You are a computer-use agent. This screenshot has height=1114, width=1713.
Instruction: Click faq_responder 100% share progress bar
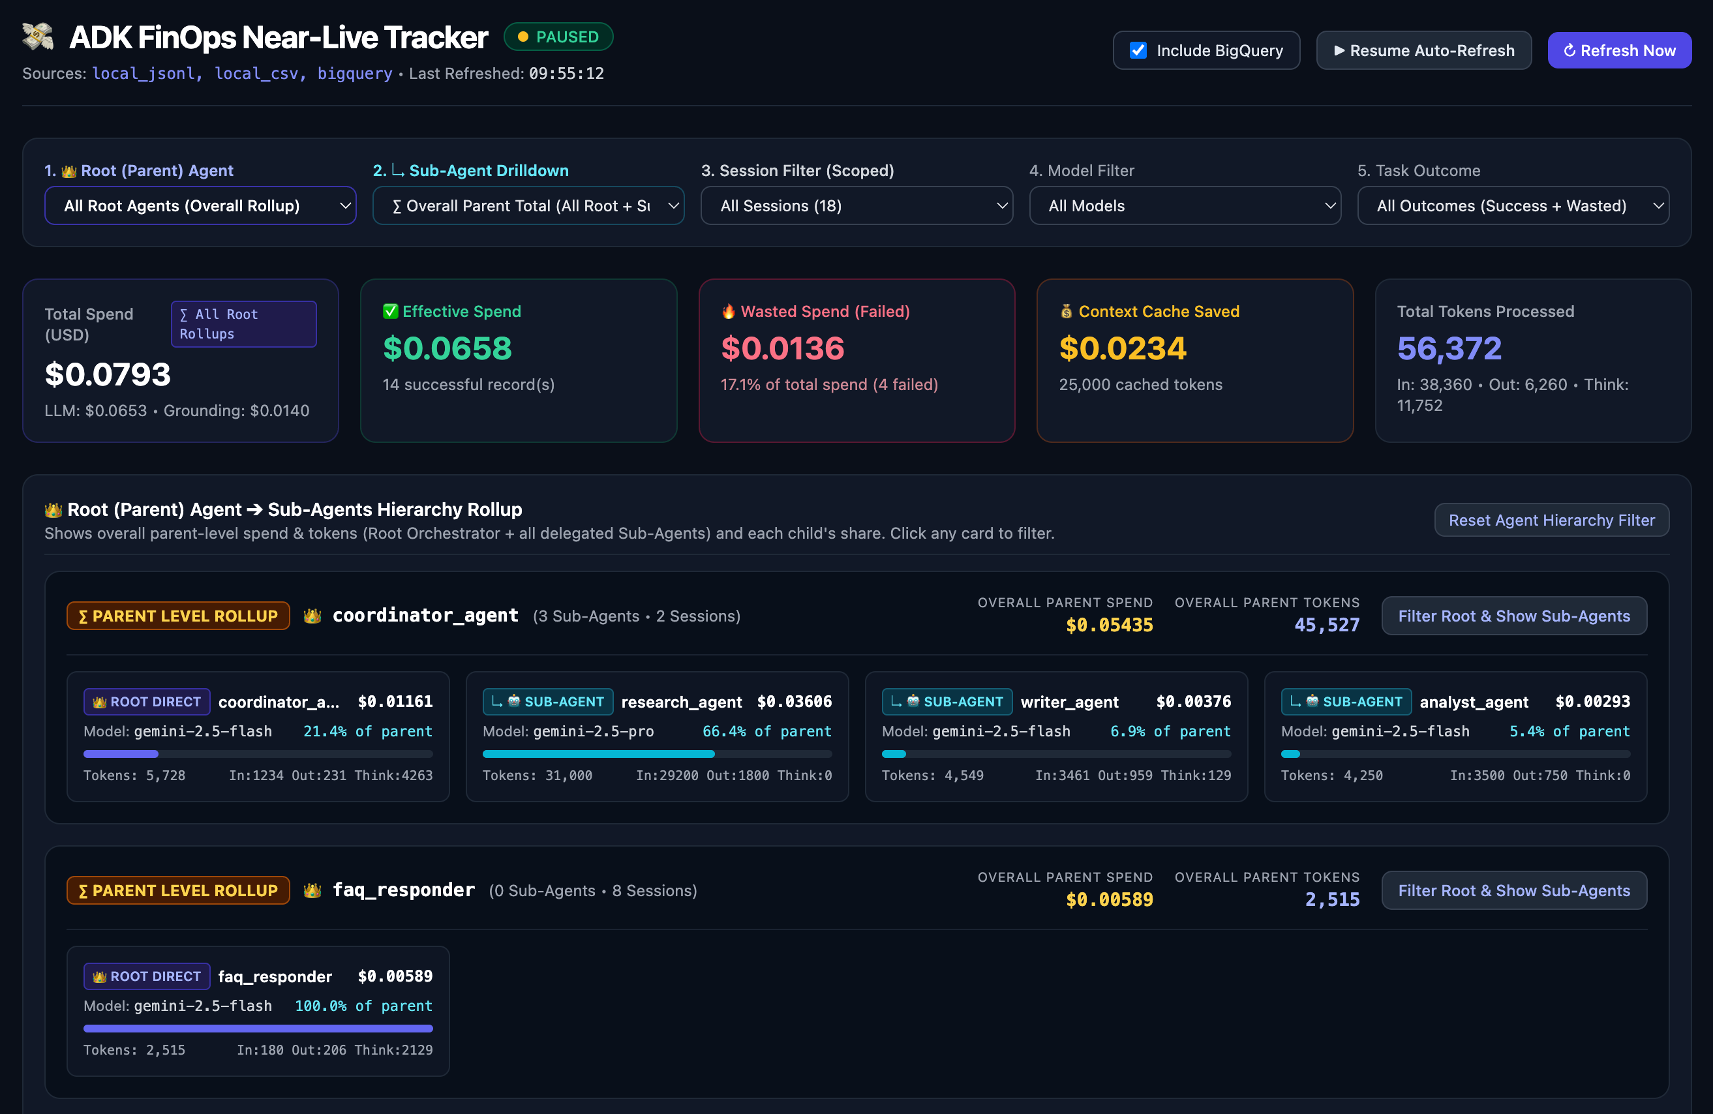coord(258,1029)
